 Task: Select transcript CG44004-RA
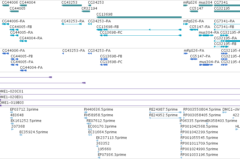coord(23,41)
